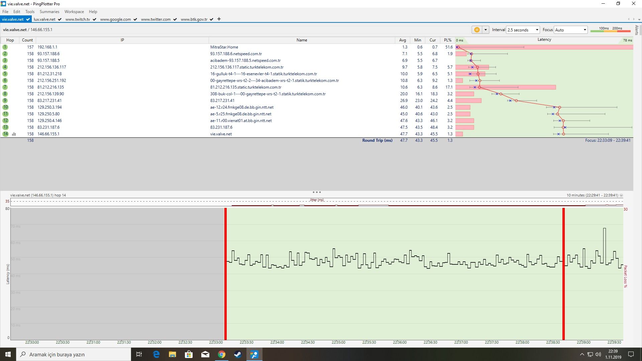Screen dimensions: 642x361
Task: Click the three-dot panel splitter handle
Action: click(x=317, y=192)
